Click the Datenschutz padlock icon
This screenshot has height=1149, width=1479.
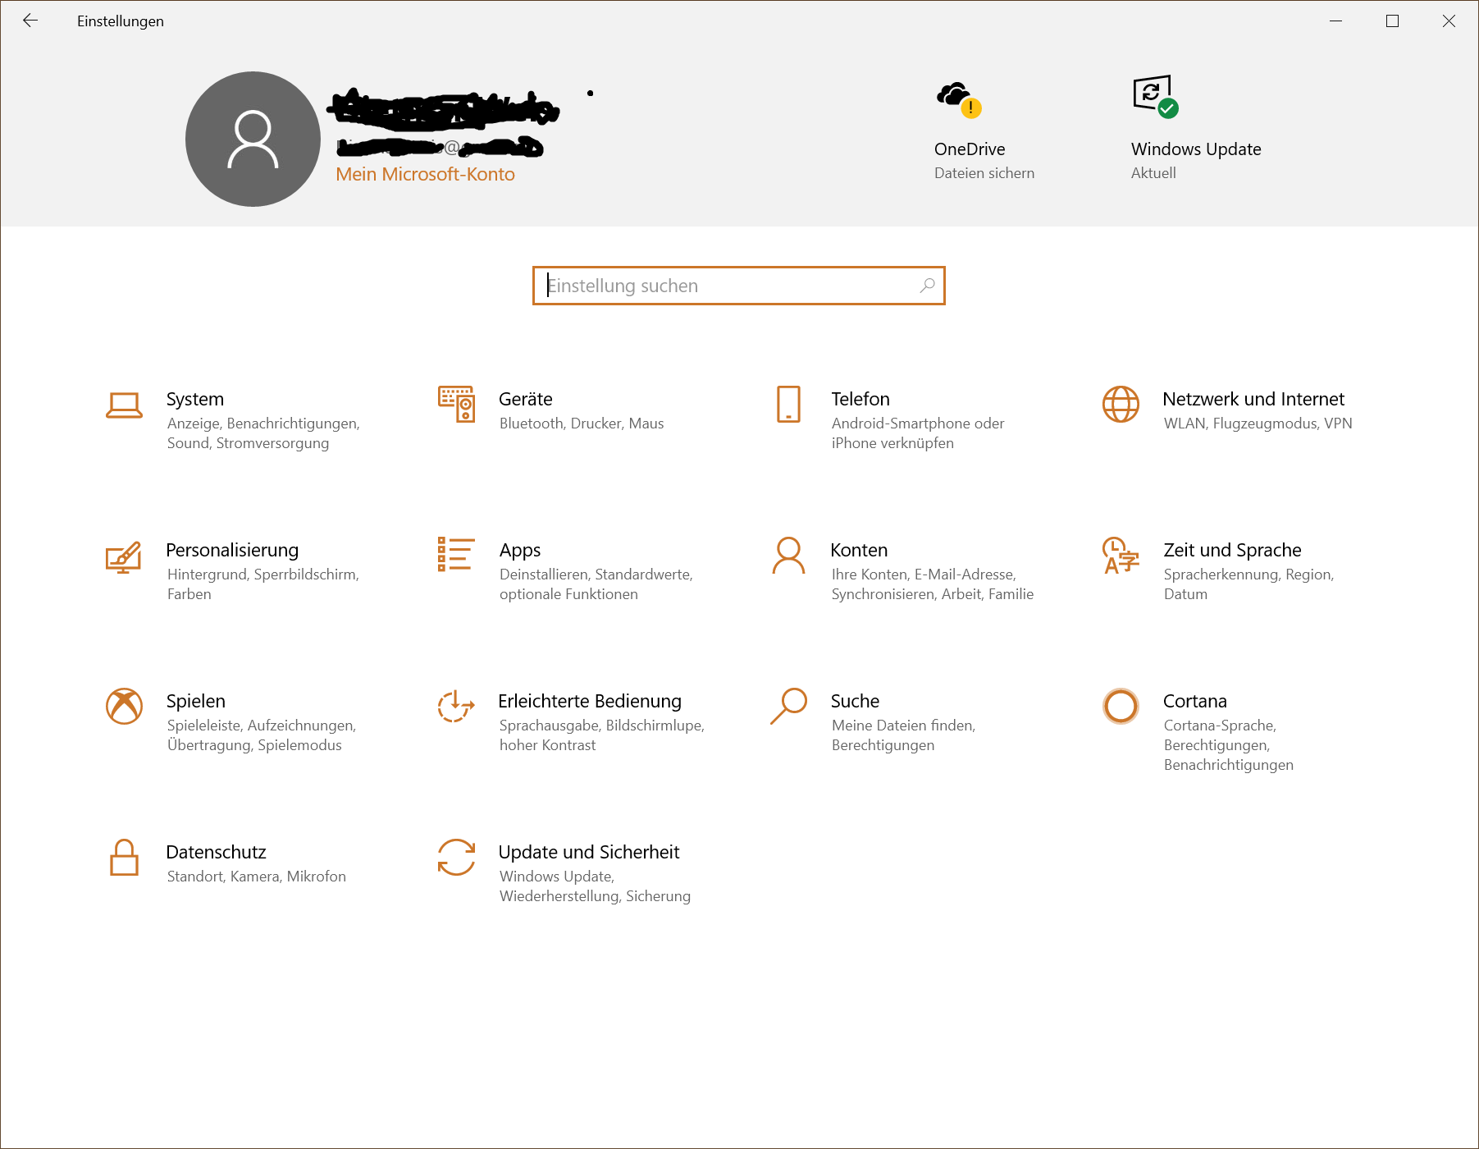(124, 857)
